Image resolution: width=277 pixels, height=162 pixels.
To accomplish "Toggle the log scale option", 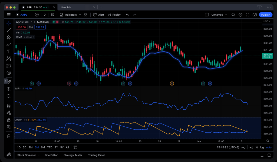I will pyautogui.click(x=262, y=147).
